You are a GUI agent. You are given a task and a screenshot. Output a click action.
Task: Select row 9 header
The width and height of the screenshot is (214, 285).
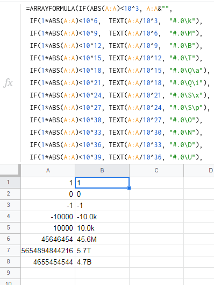tap(9, 273)
